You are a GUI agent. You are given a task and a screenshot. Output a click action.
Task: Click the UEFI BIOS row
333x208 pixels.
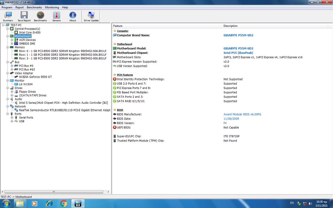tap(222, 127)
